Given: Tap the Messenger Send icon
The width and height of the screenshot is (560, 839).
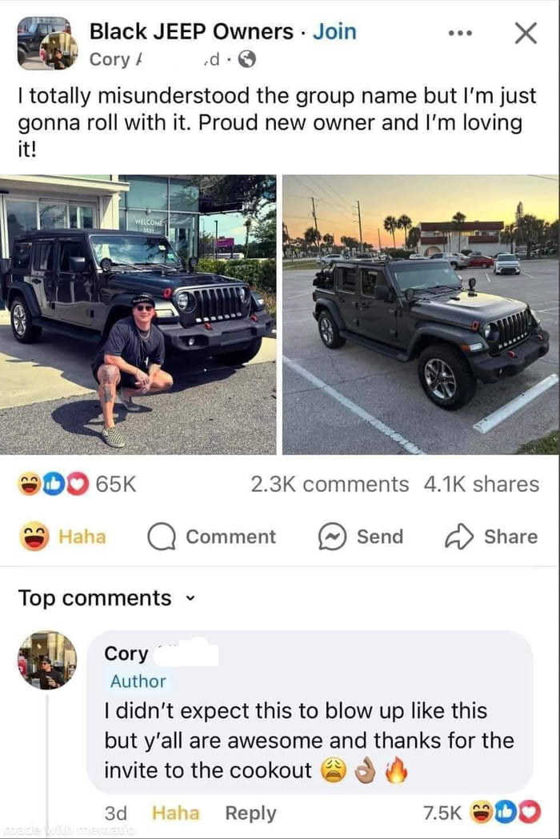Looking at the screenshot, I should point(333,537).
